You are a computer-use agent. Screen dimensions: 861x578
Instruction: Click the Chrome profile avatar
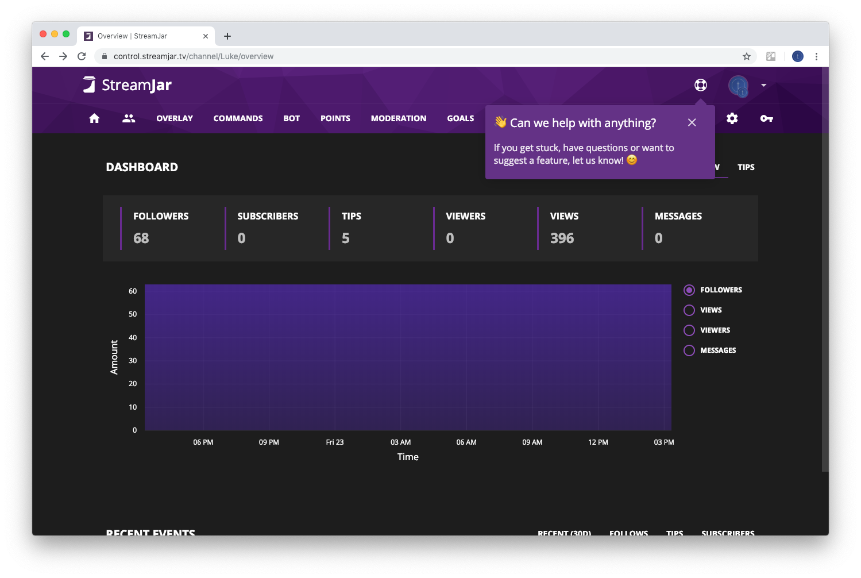coord(798,56)
